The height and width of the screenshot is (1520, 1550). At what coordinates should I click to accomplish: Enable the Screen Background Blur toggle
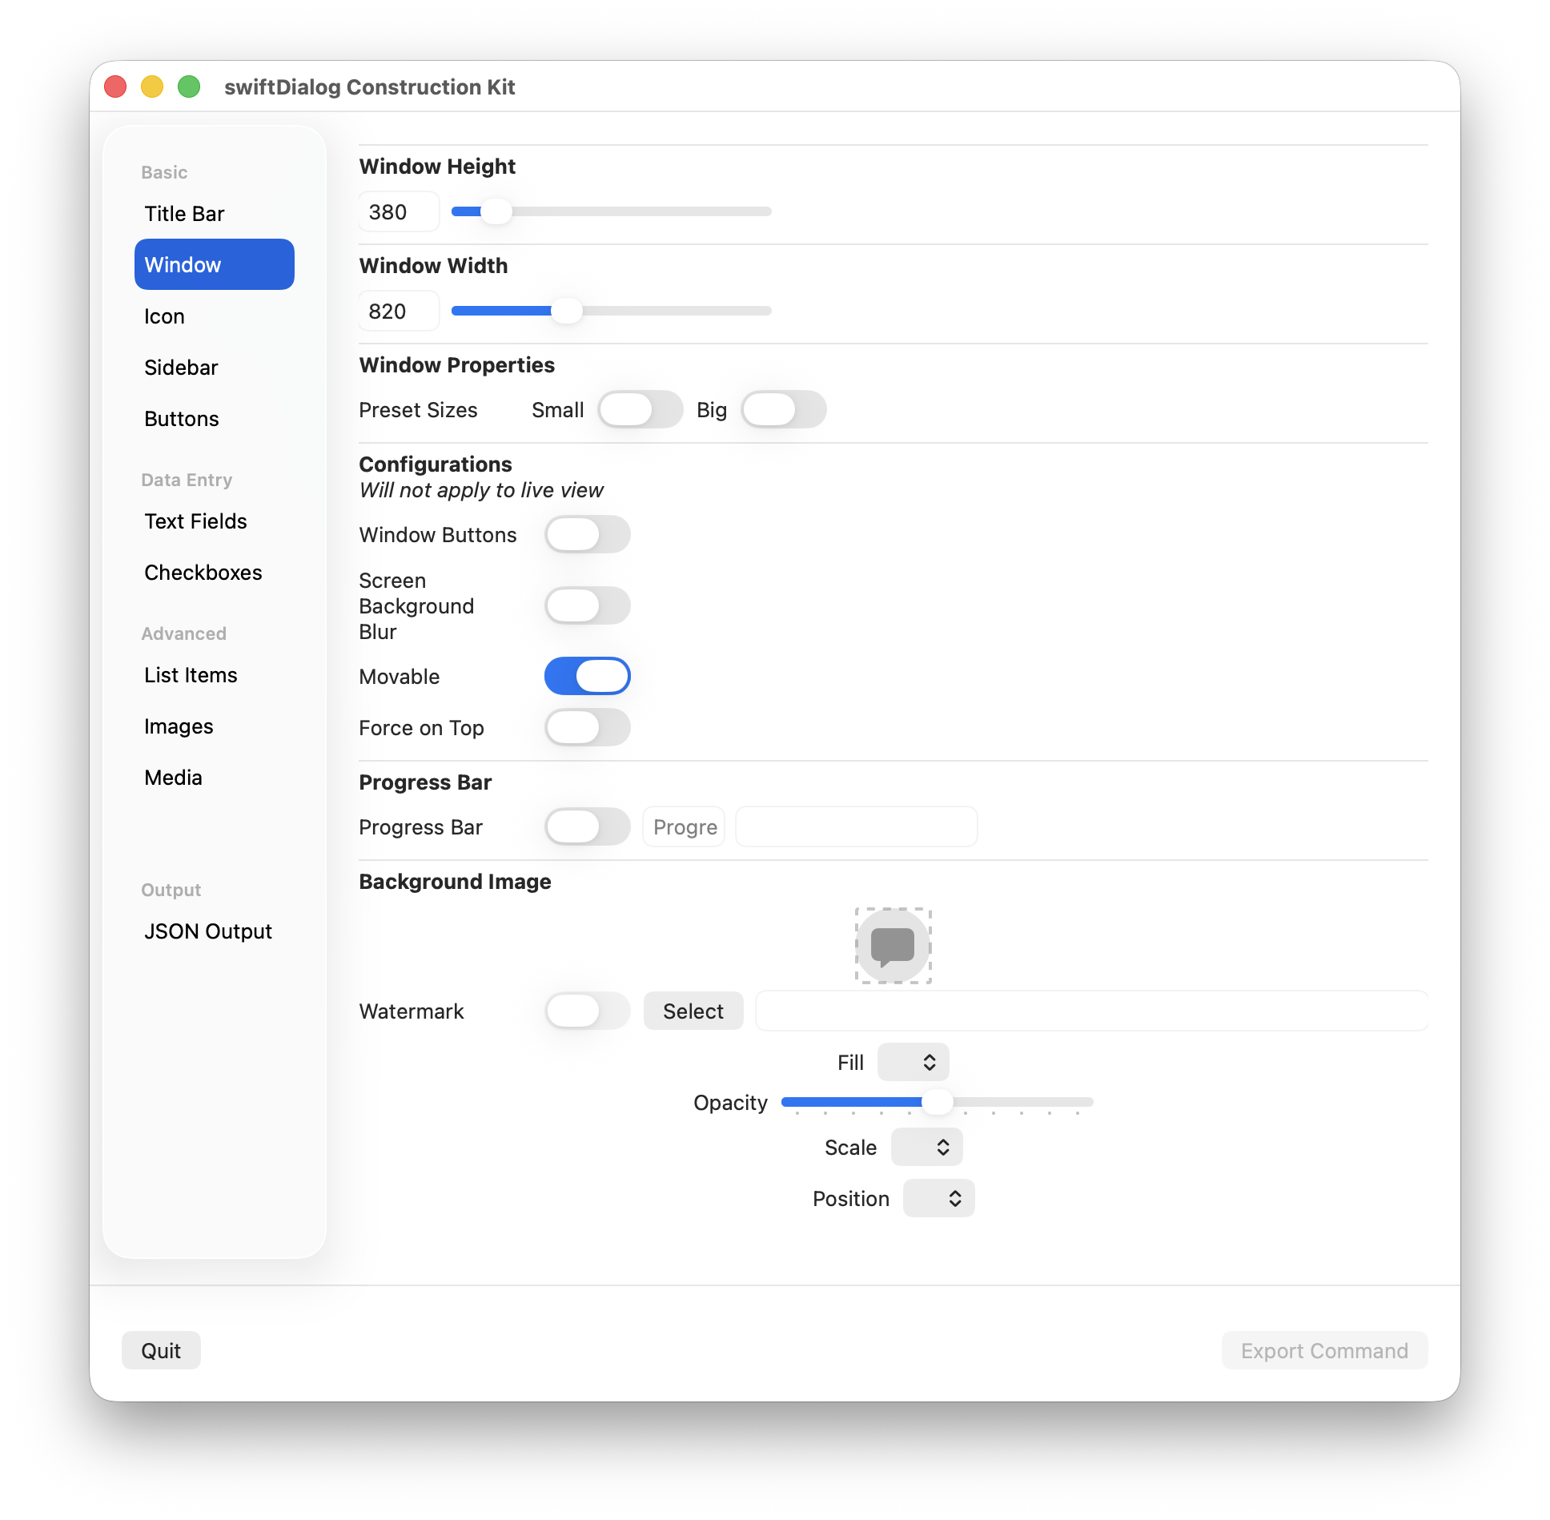coord(587,605)
